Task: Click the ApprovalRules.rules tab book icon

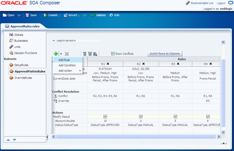Action: coord(7,26)
